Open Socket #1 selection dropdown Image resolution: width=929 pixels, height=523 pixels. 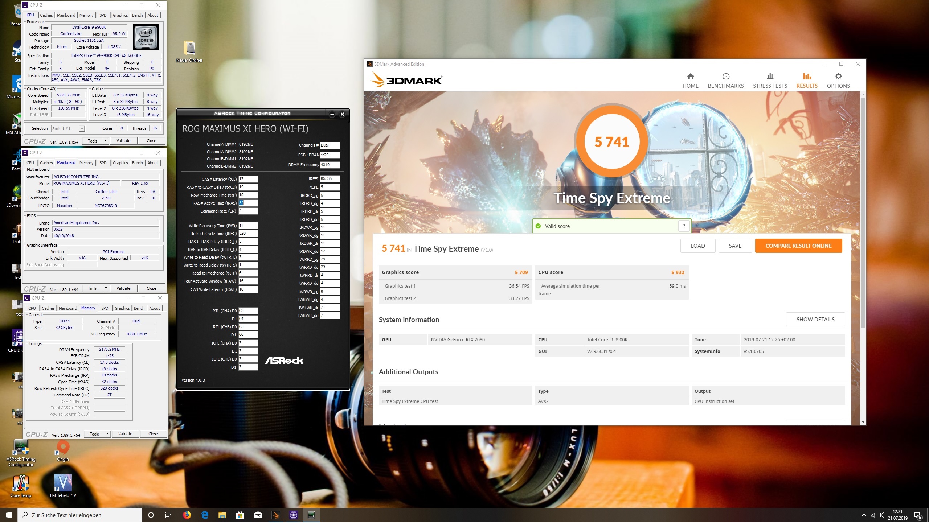[x=68, y=129]
